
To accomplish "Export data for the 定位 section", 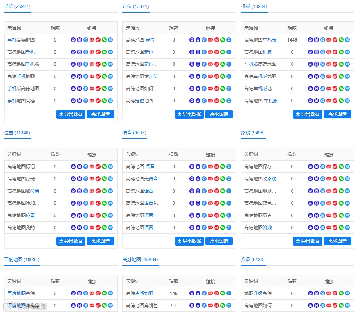I will coord(189,114).
